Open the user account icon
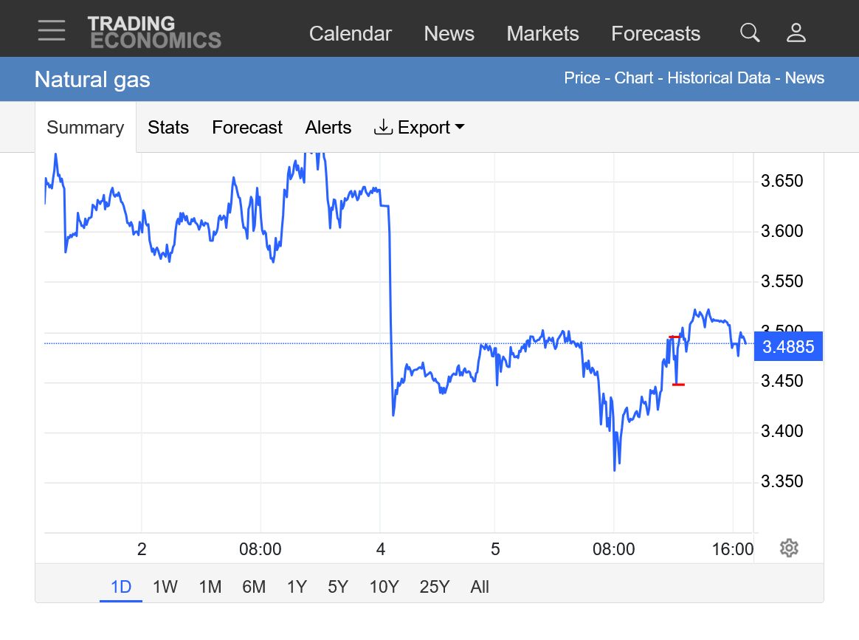 click(x=796, y=32)
